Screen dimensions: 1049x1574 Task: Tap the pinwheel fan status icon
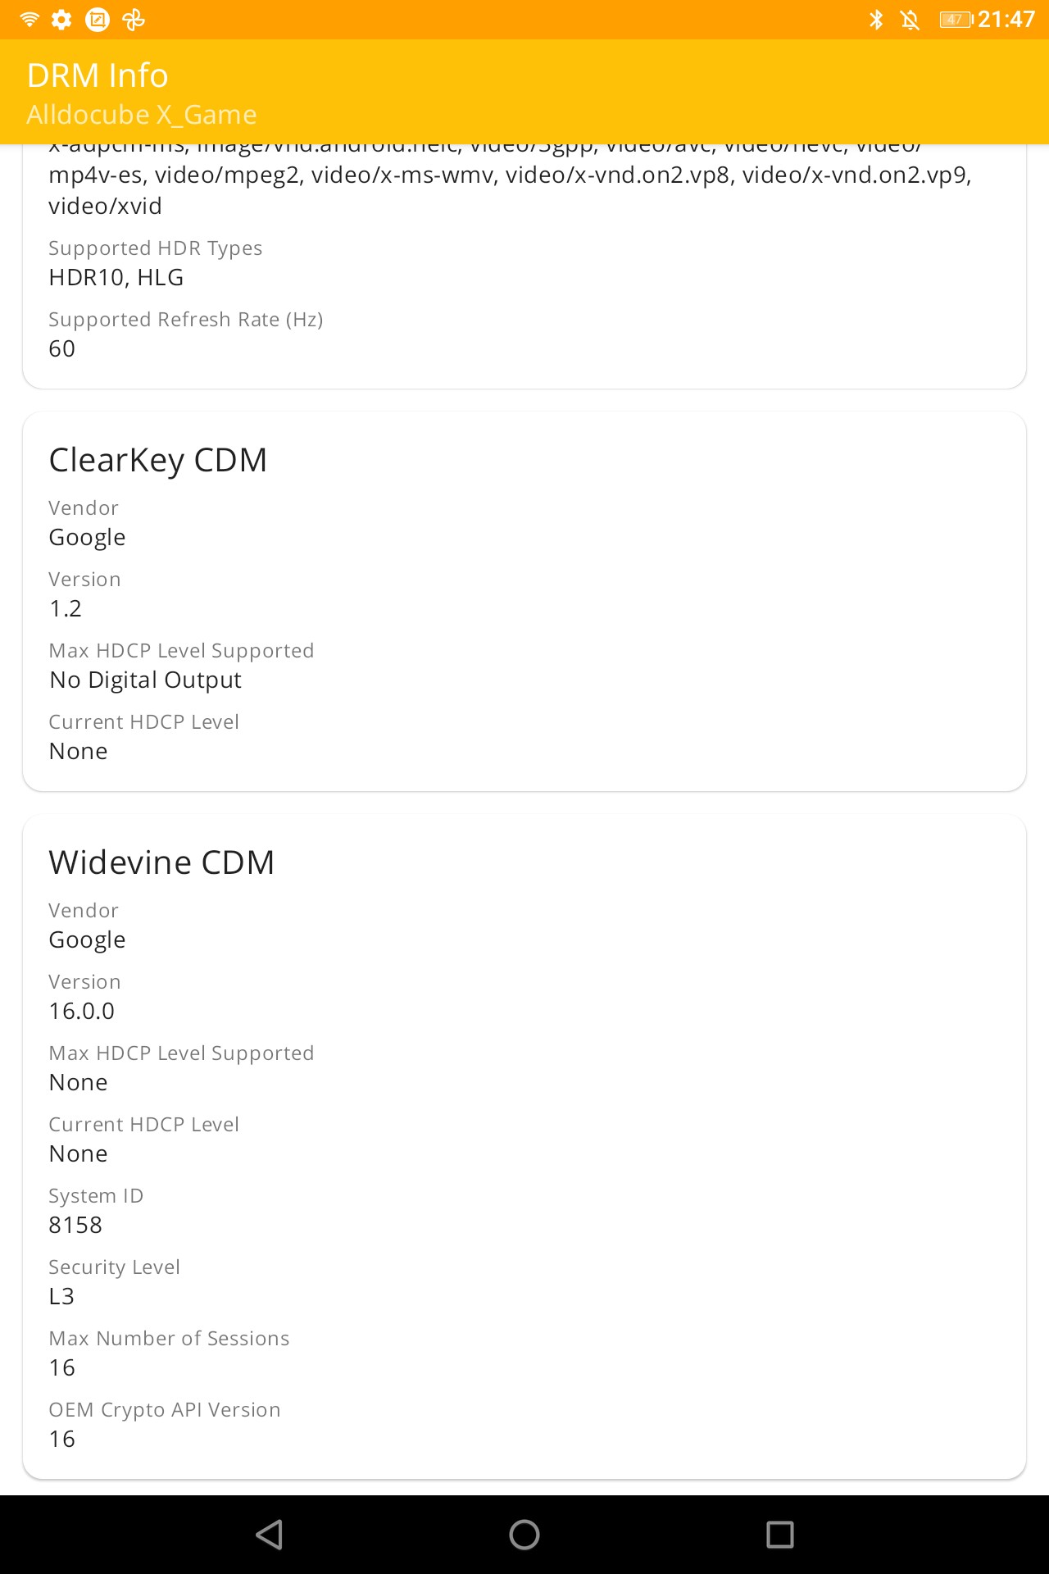click(134, 19)
